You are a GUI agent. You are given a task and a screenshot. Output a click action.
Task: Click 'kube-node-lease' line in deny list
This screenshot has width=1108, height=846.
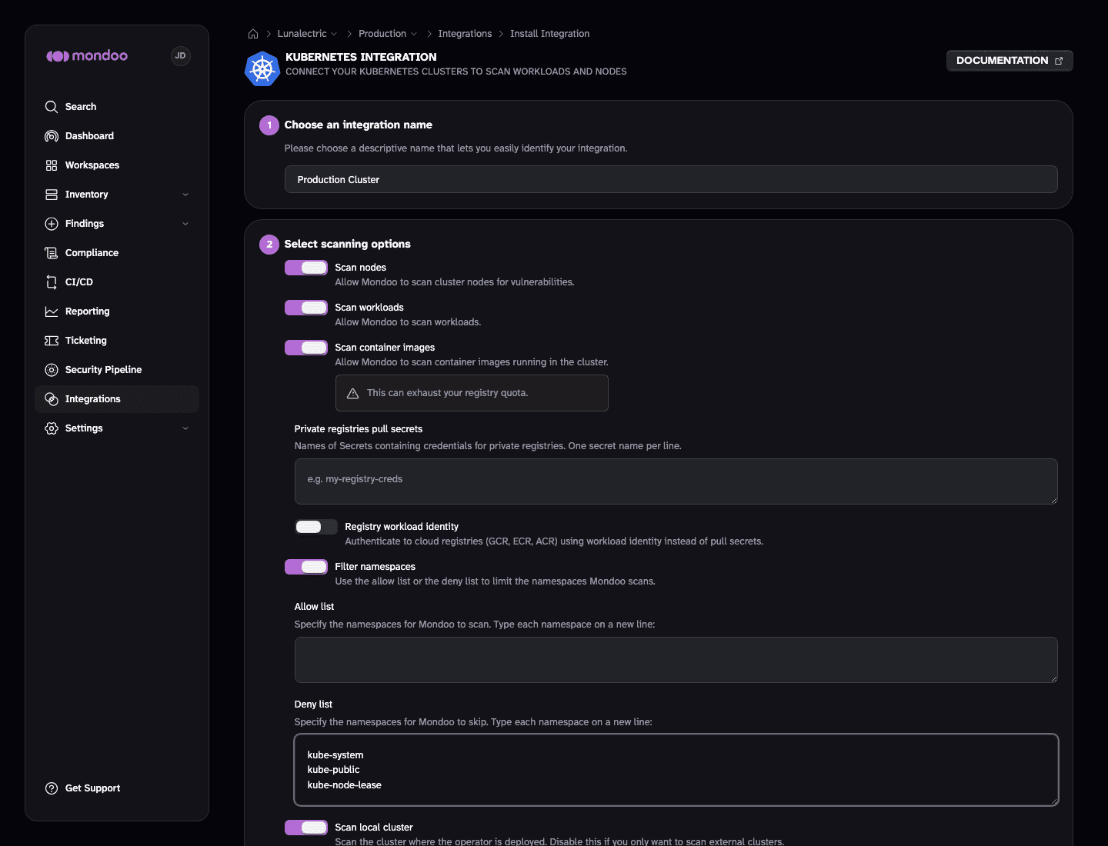(x=345, y=785)
